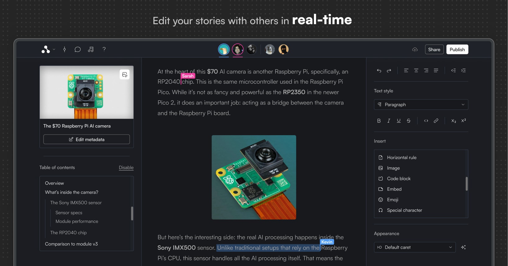Go to Module performance section
Screen dimensions: 508x266
[x=77, y=221]
